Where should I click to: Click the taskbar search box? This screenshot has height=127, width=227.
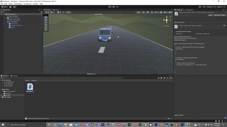(26, 125)
